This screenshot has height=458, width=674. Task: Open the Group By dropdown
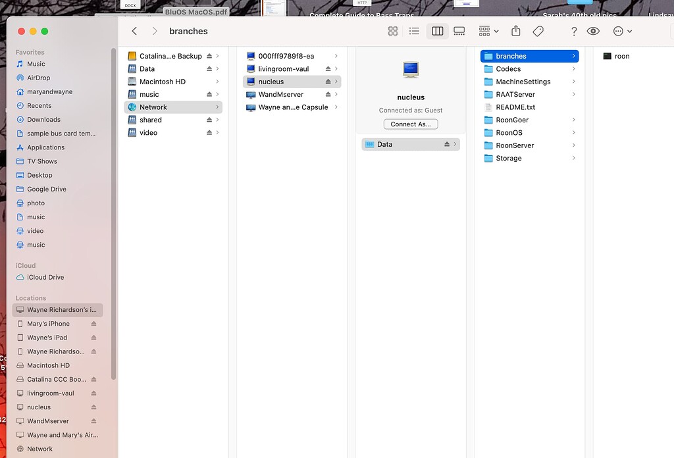click(x=488, y=31)
